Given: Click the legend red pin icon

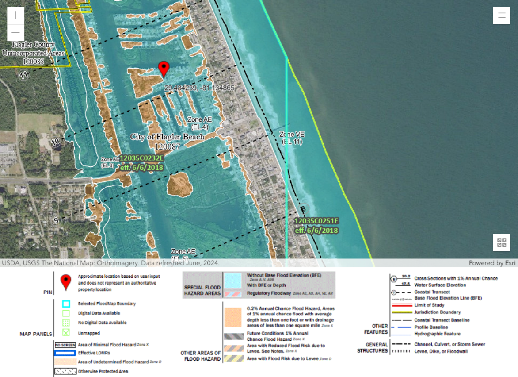Looking at the screenshot, I should click(66, 282).
